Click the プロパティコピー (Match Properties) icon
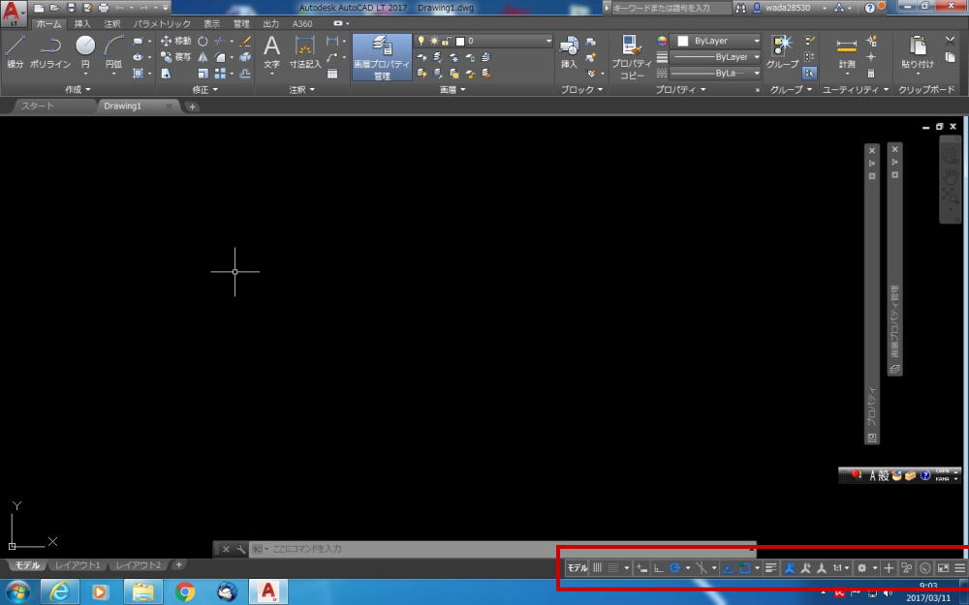 click(x=631, y=57)
